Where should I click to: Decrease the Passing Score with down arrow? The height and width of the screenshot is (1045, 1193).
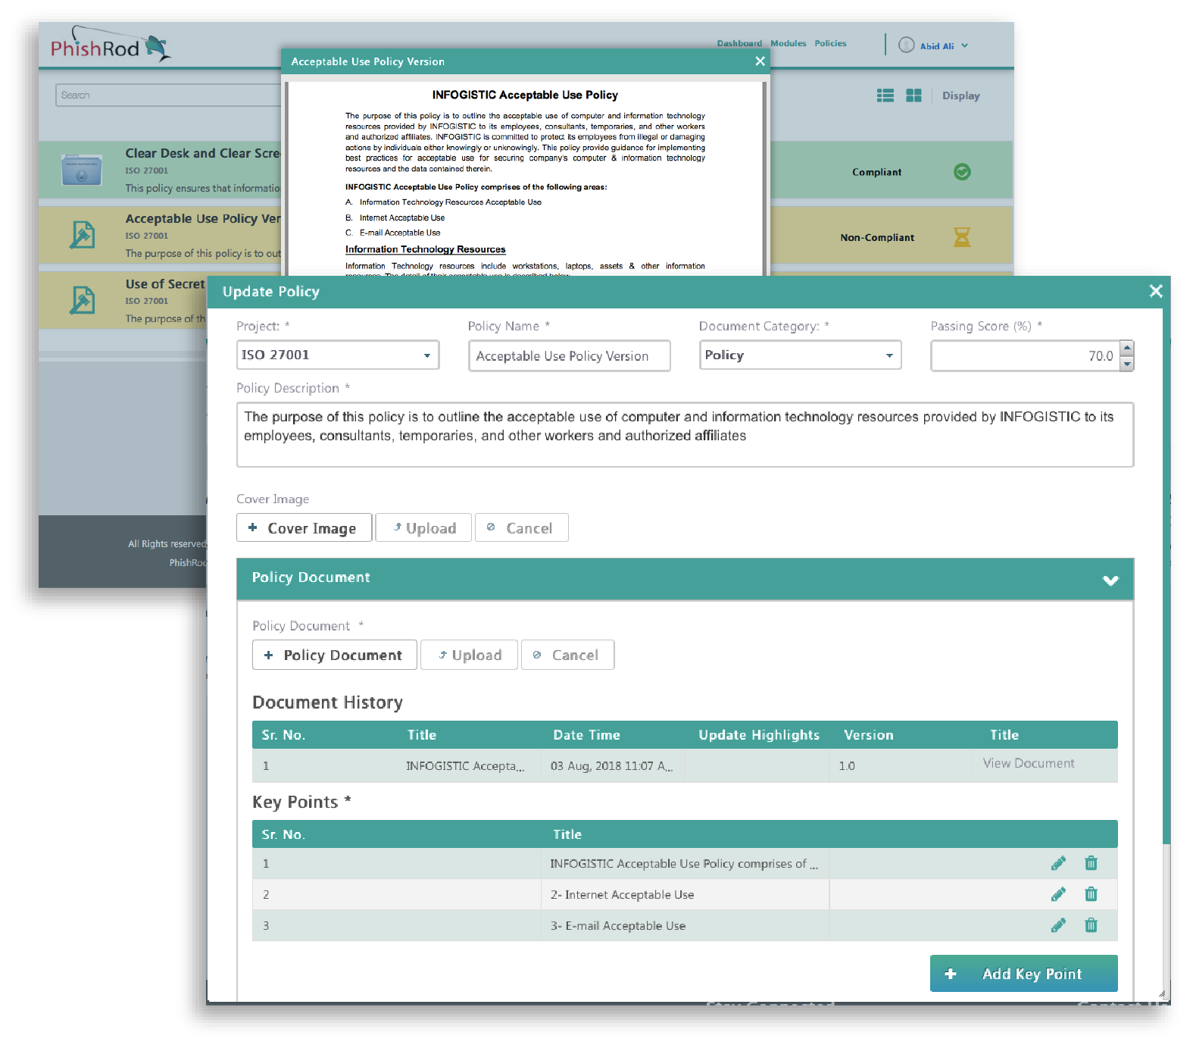(1127, 364)
